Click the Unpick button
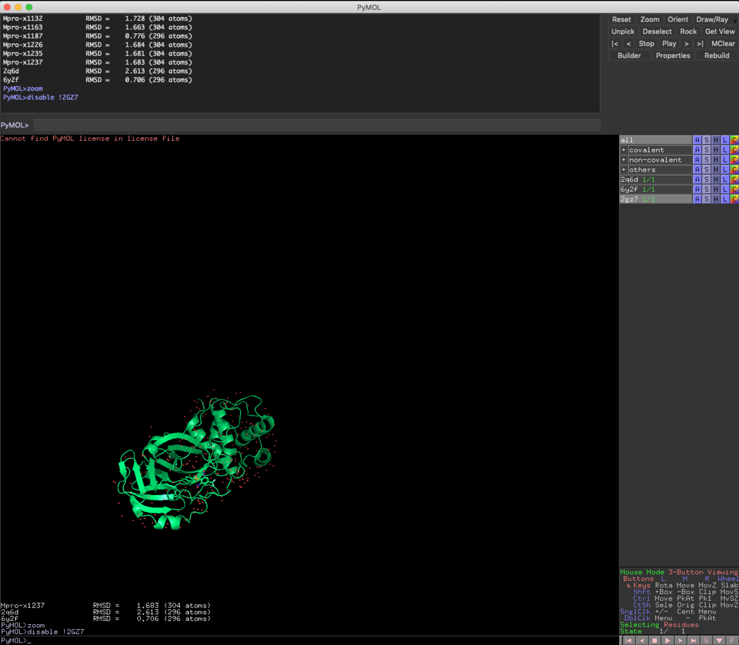 623,31
